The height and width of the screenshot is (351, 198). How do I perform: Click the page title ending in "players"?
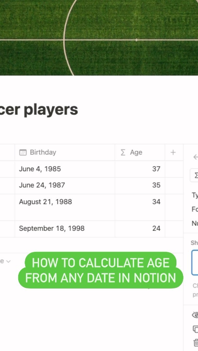pyautogui.click(x=39, y=110)
